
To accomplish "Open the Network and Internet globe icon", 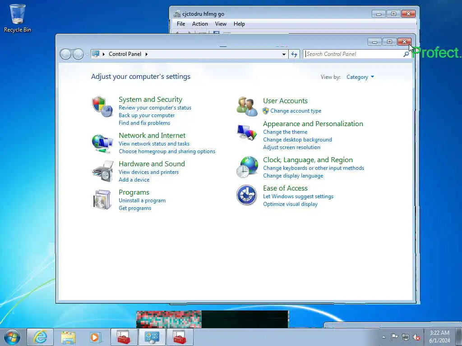I will click(102, 143).
